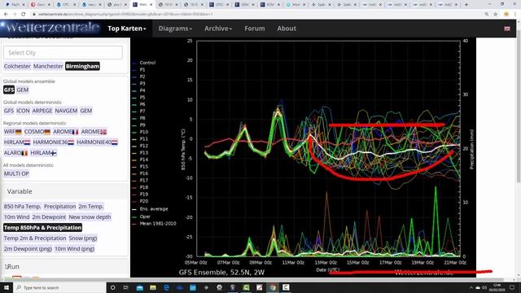Select the HARMONIE36 regional model

pos(54,142)
